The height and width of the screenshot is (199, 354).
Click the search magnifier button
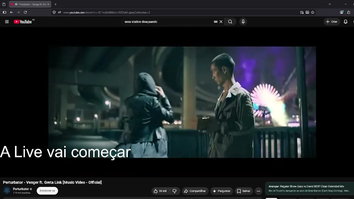(x=230, y=22)
